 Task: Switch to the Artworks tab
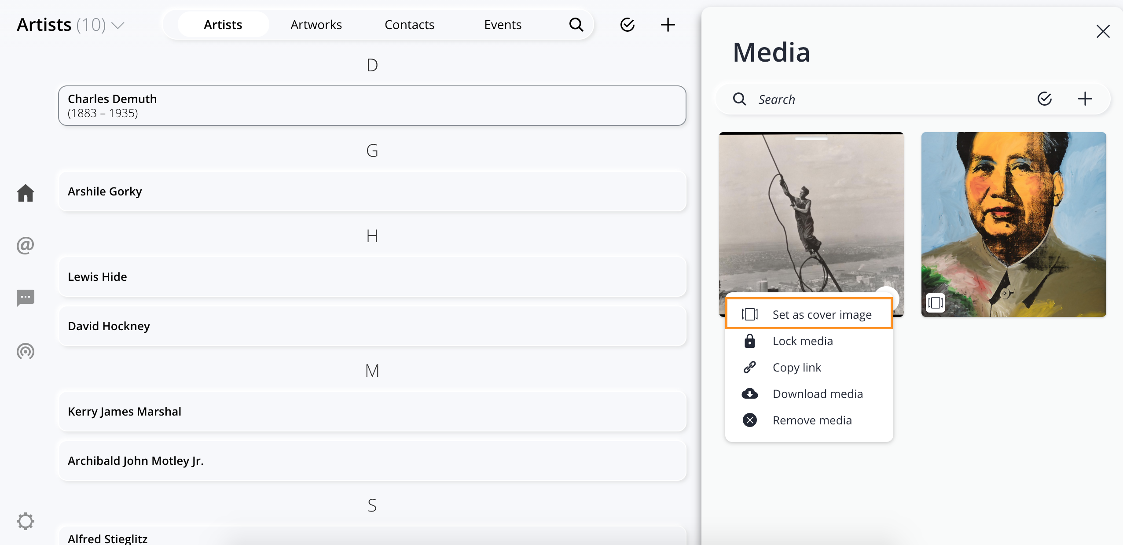pyautogui.click(x=316, y=25)
